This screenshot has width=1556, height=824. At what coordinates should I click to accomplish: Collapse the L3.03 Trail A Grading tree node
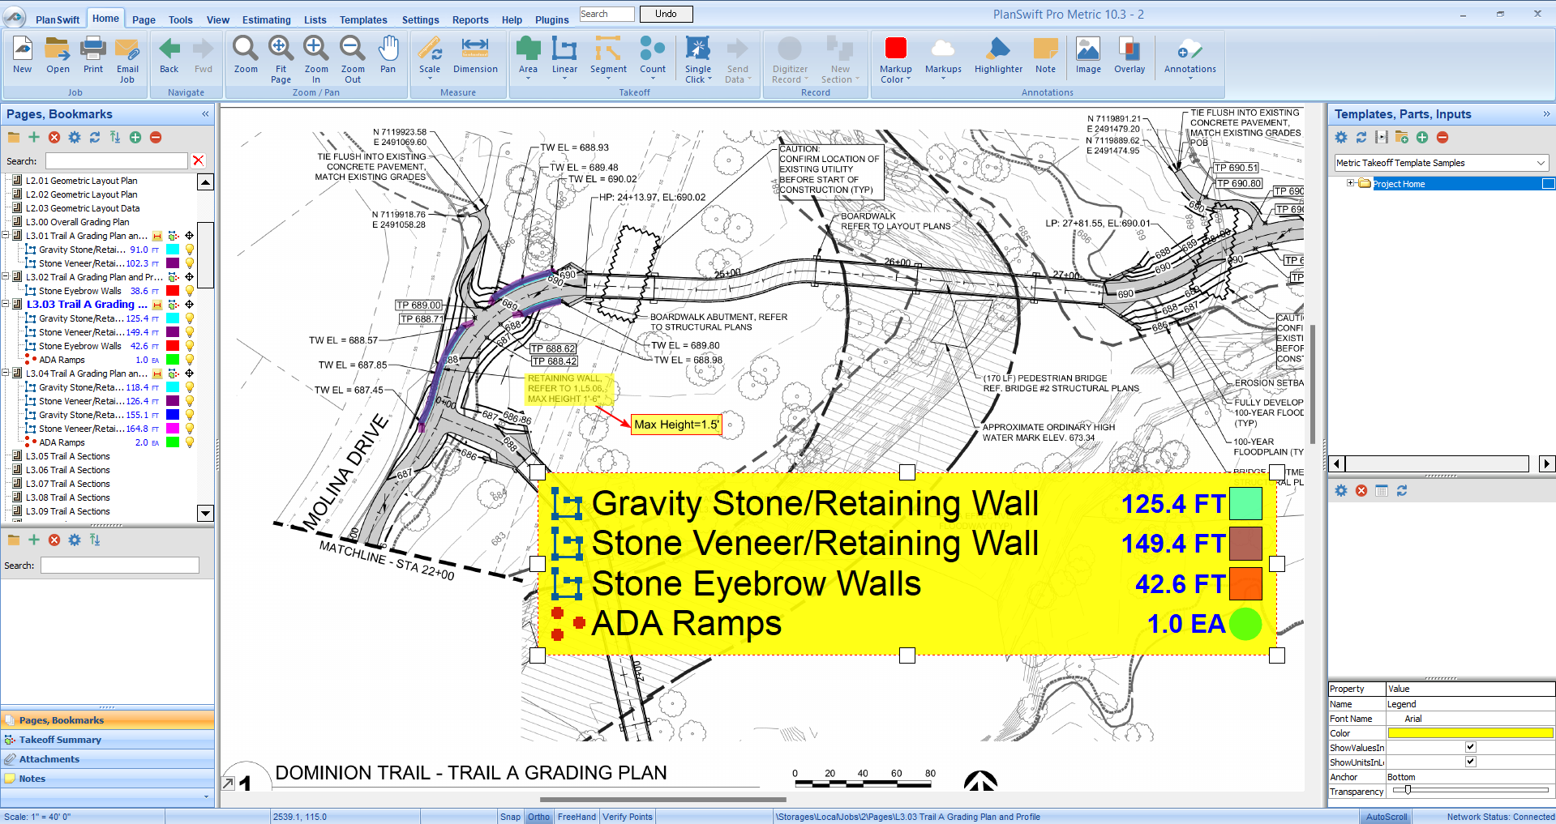pos(6,304)
